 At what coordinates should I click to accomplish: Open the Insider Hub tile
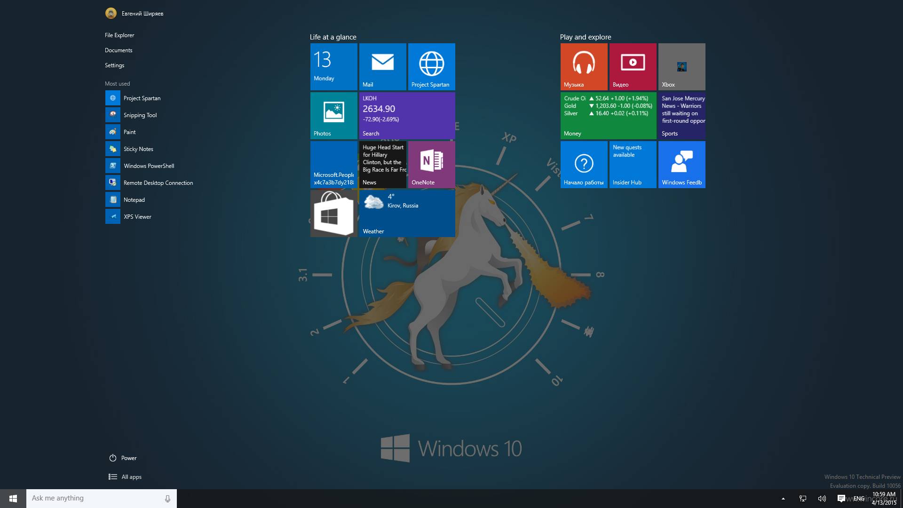click(x=633, y=164)
